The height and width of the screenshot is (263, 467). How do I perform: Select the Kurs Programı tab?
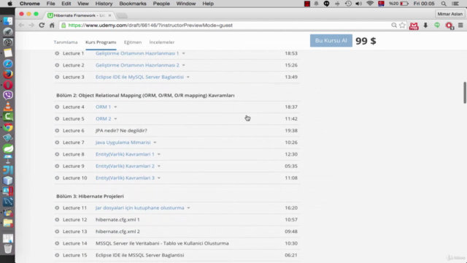click(x=101, y=42)
